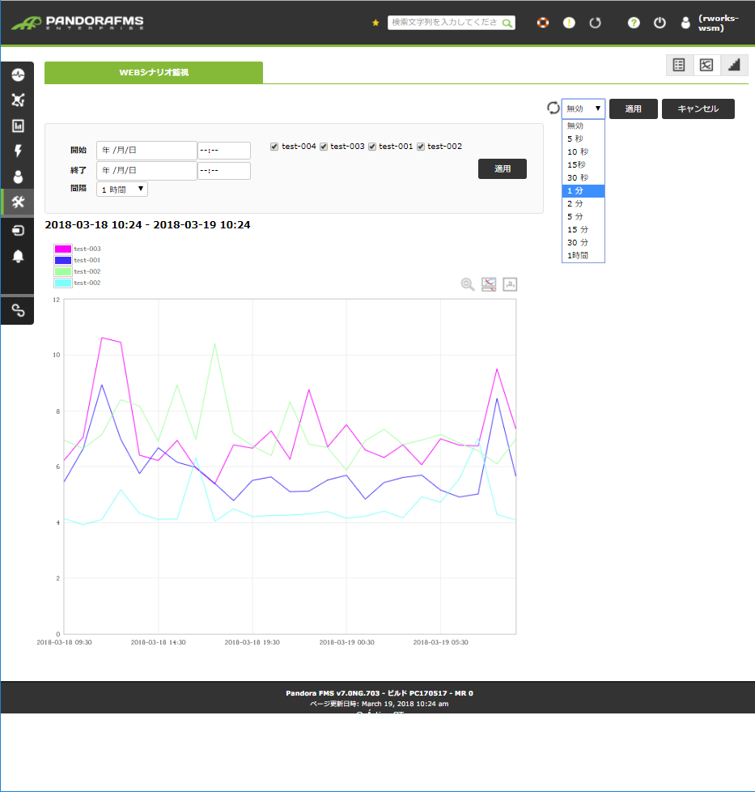755x792 pixels.
Task: Switch to graph view icon at top right
Action: 706,65
